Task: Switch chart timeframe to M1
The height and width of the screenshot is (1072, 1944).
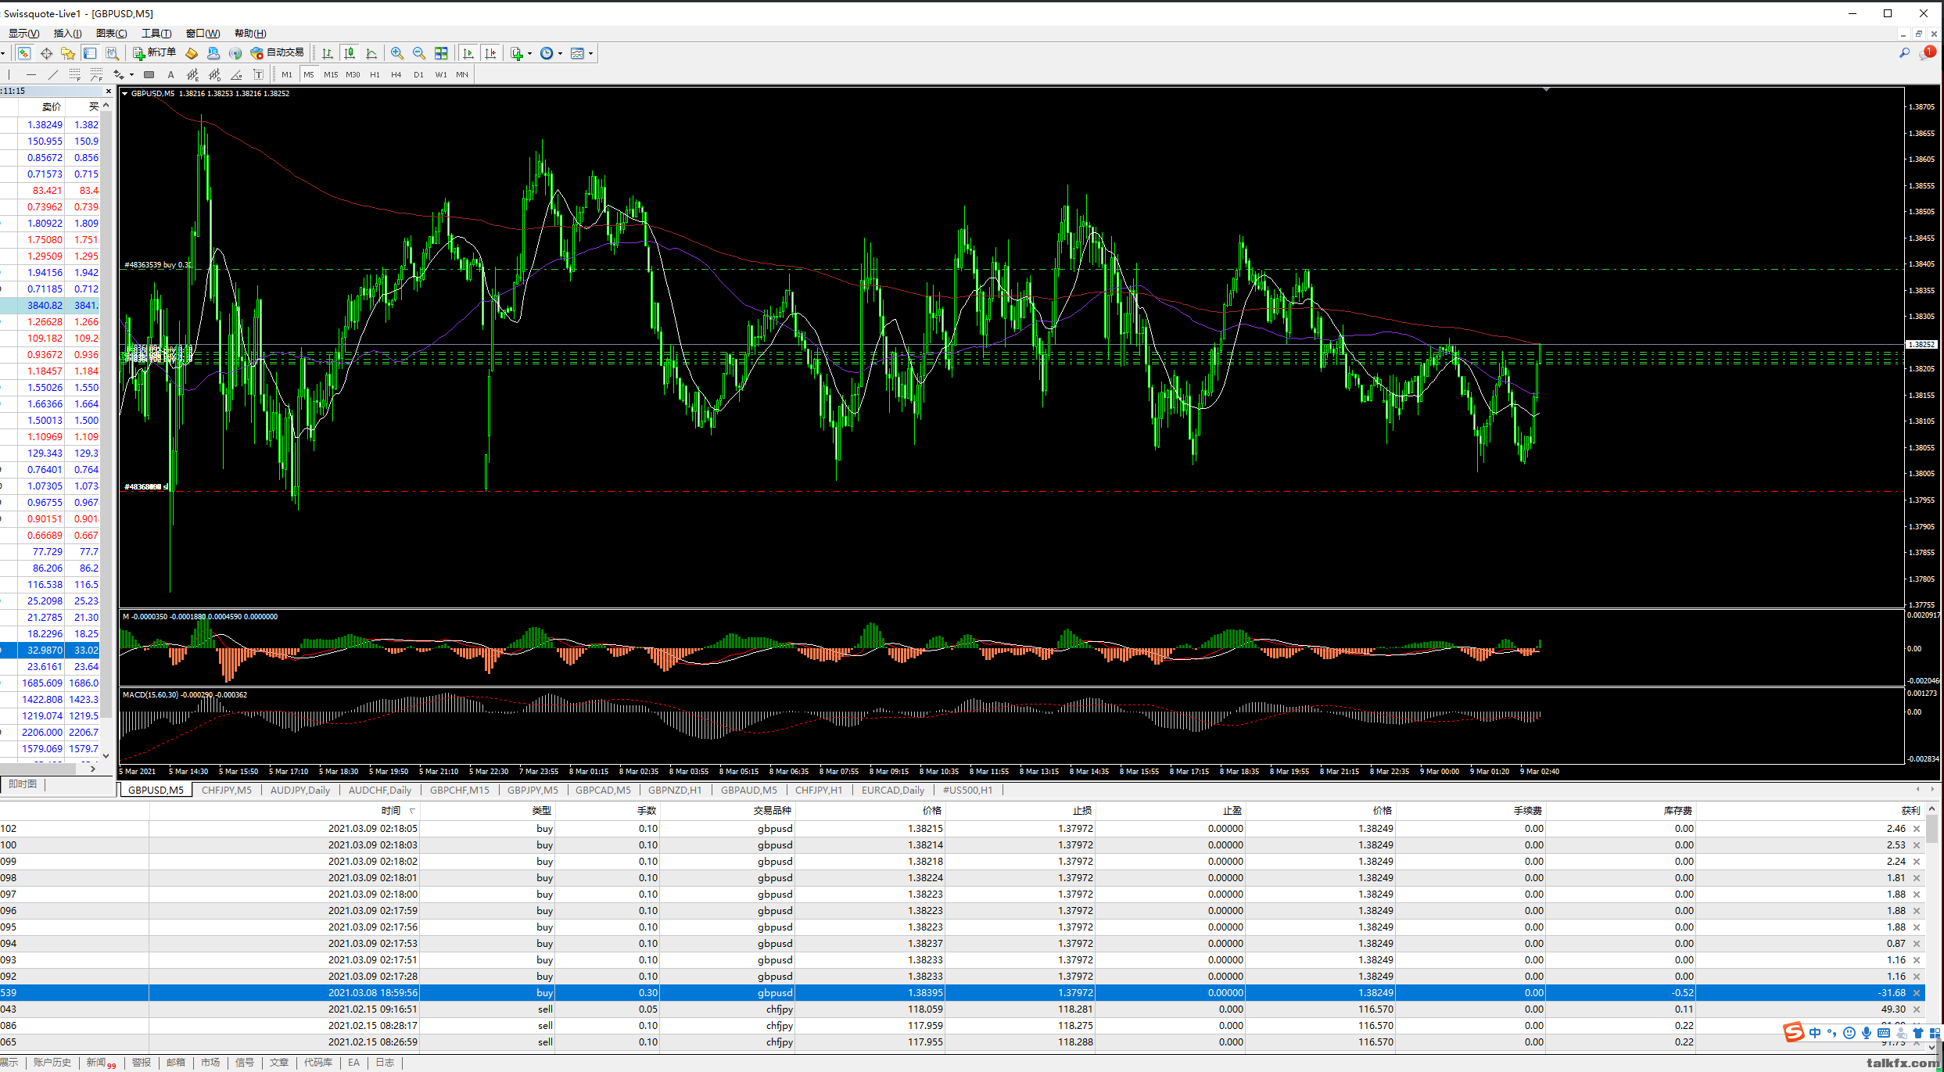Action: [287, 75]
